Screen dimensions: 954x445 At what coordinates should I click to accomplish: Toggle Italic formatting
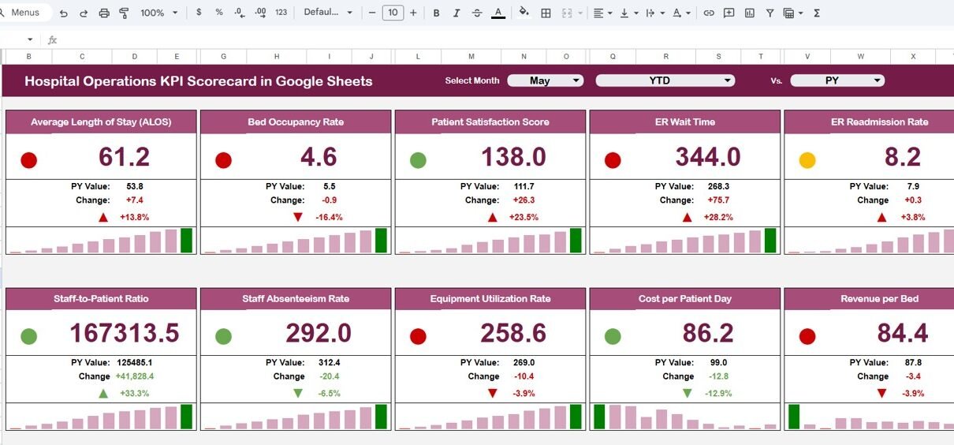[457, 13]
